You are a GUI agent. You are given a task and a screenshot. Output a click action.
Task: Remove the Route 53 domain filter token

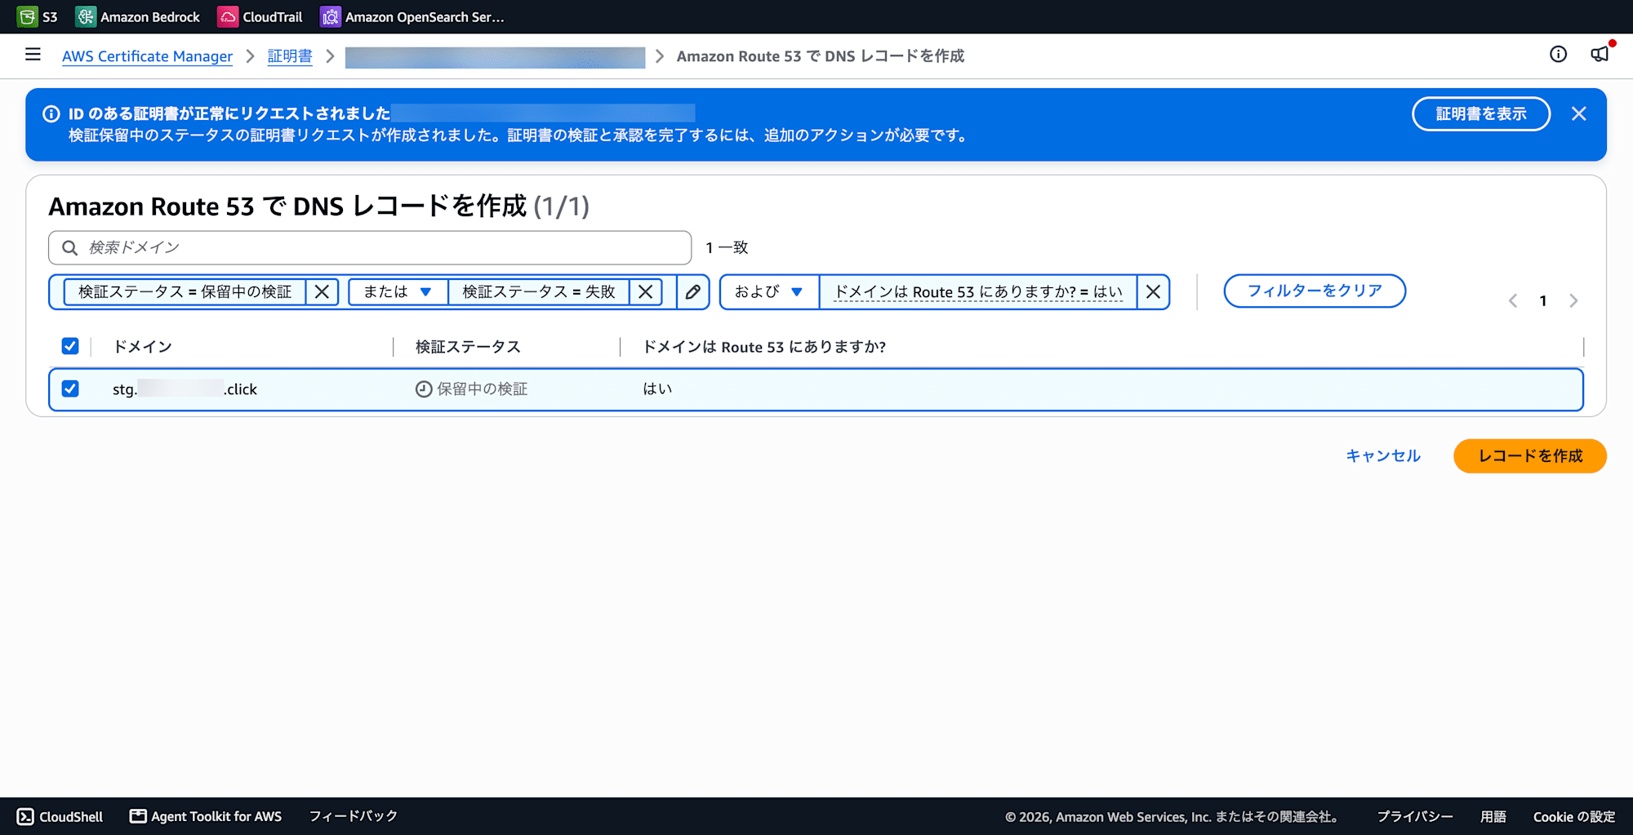(x=1153, y=291)
